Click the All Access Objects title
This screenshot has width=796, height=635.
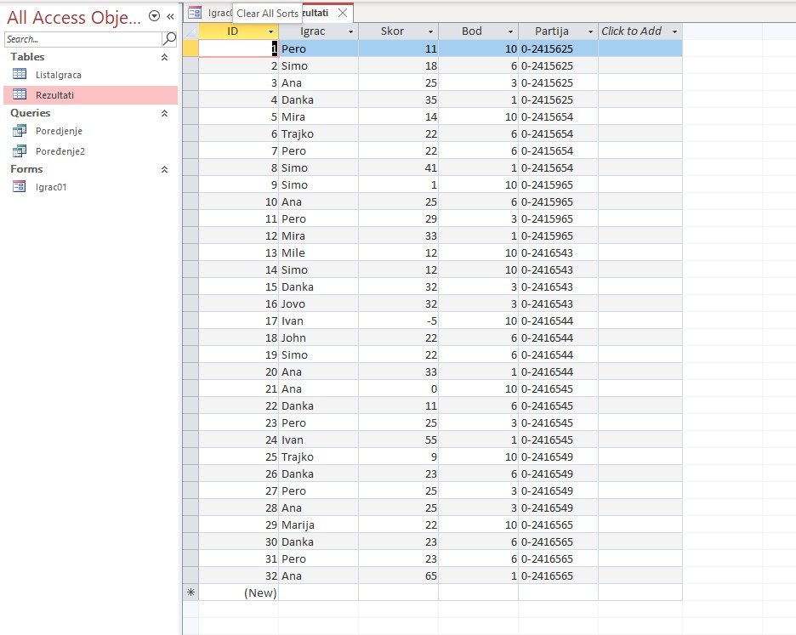(x=74, y=17)
